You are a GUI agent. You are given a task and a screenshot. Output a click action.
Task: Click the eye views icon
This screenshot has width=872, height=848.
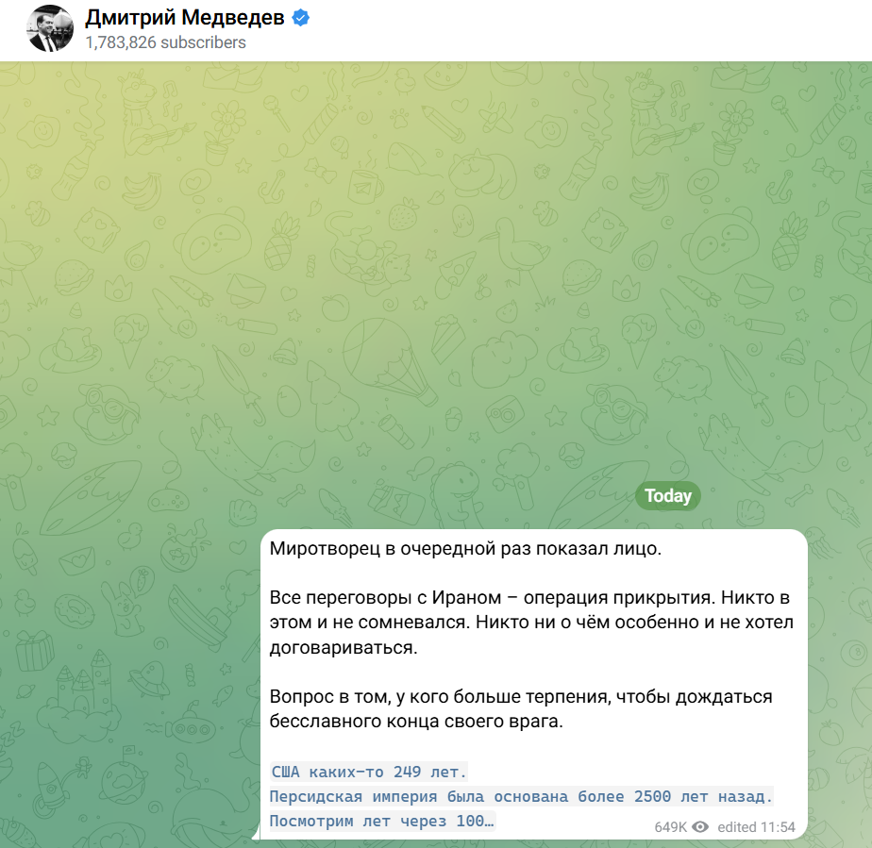tap(699, 827)
